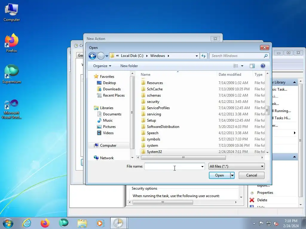Click the blue Help question mark icon
Image resolution: width=306 pixels, height=229 pixels.
263,66
